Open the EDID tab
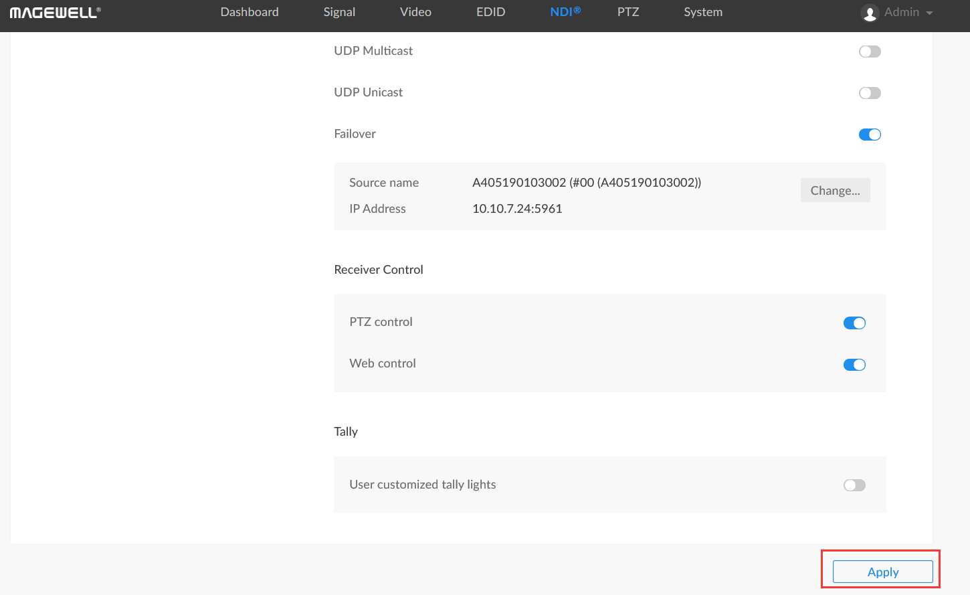 [x=490, y=12]
